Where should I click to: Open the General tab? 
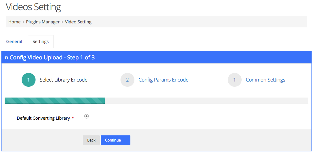click(x=14, y=42)
